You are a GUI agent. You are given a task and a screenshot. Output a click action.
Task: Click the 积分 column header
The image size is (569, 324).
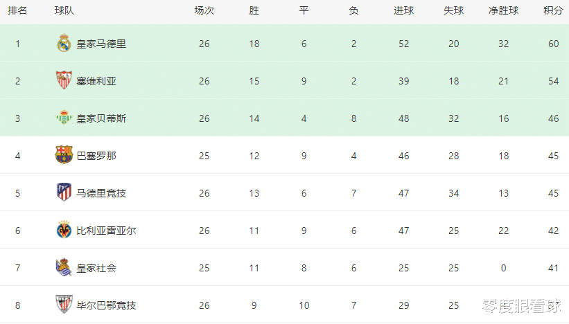[553, 11]
